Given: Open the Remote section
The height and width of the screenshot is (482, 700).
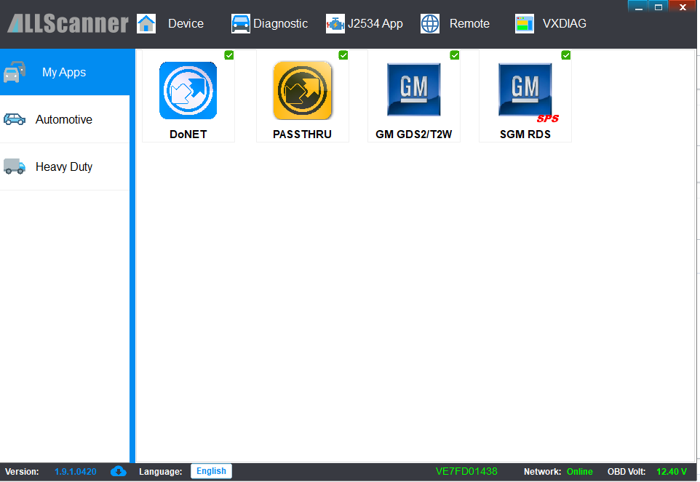Looking at the screenshot, I should [469, 24].
